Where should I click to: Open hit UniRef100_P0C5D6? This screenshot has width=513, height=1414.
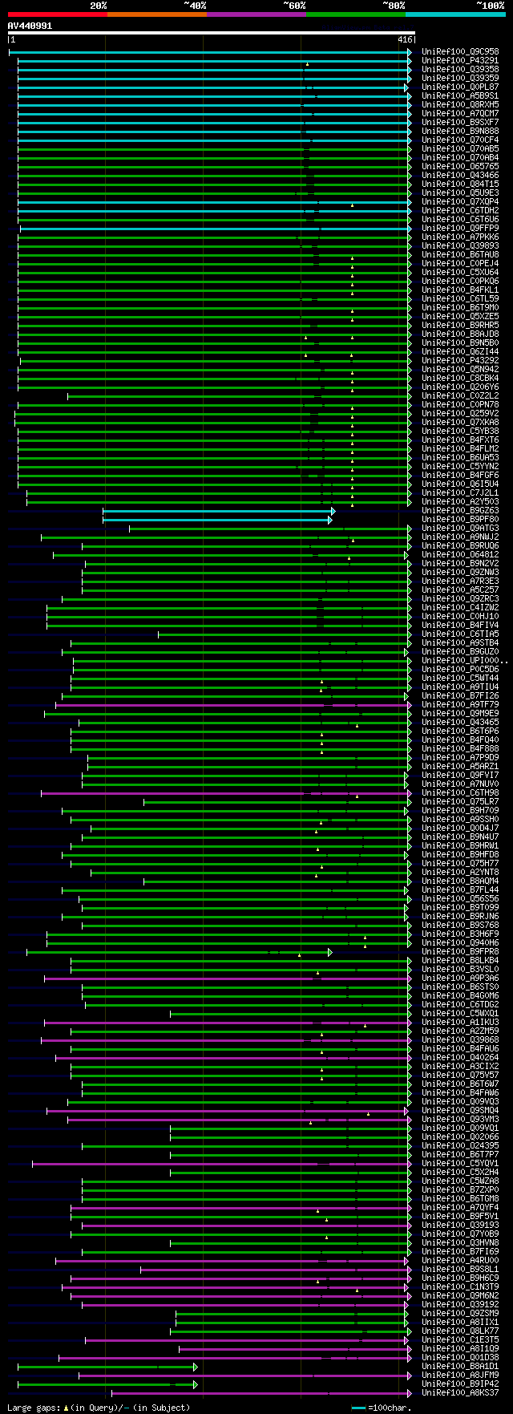[x=460, y=670]
